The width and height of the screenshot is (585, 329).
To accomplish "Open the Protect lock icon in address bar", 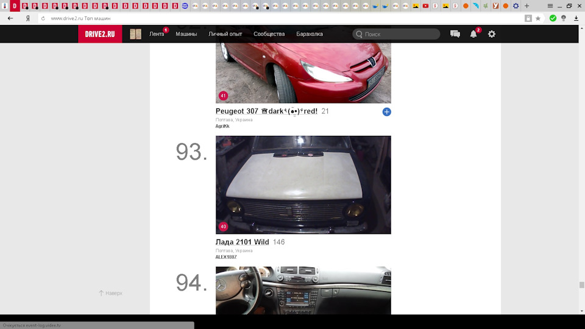I will click(x=528, y=18).
